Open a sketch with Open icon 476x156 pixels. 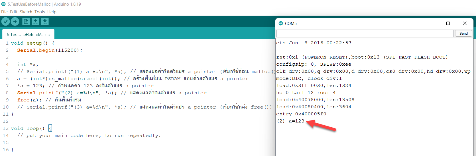[35, 21]
